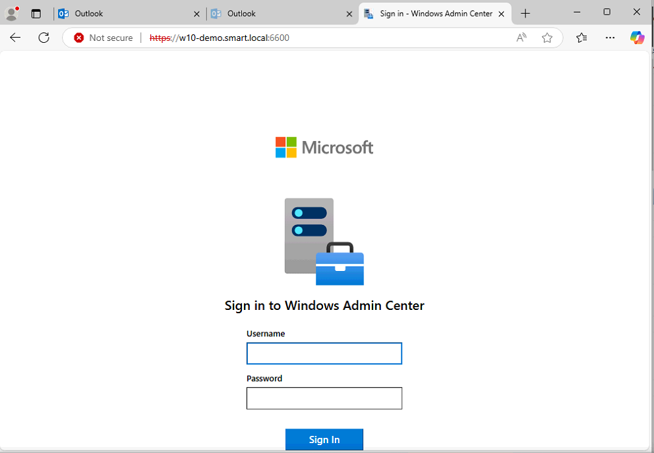Minimize the browser window
654x453 pixels.
[x=578, y=12]
